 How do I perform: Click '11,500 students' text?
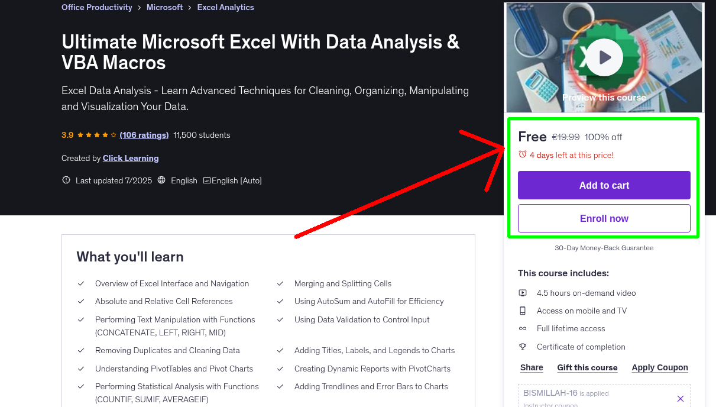[202, 135]
